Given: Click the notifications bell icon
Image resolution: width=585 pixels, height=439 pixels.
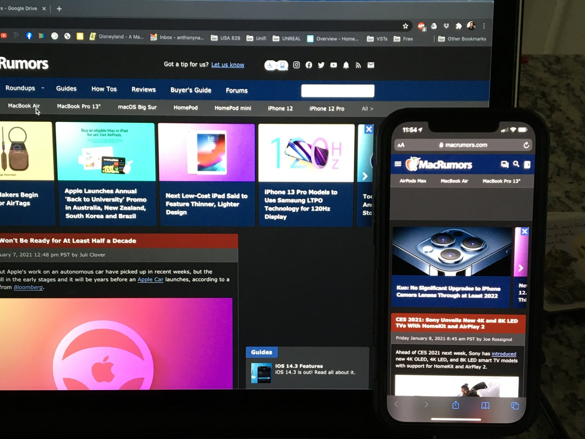Looking at the screenshot, I should point(346,65).
